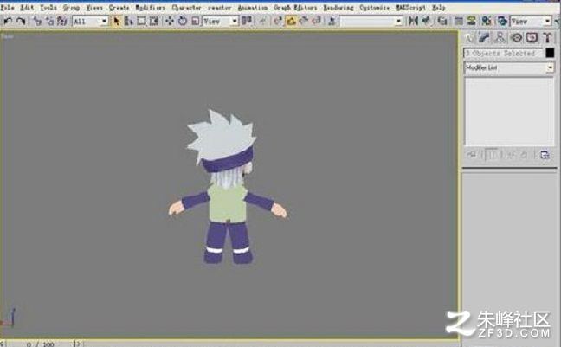The width and height of the screenshot is (561, 347).
Task: Open the Modifiers menu
Action: click(151, 8)
